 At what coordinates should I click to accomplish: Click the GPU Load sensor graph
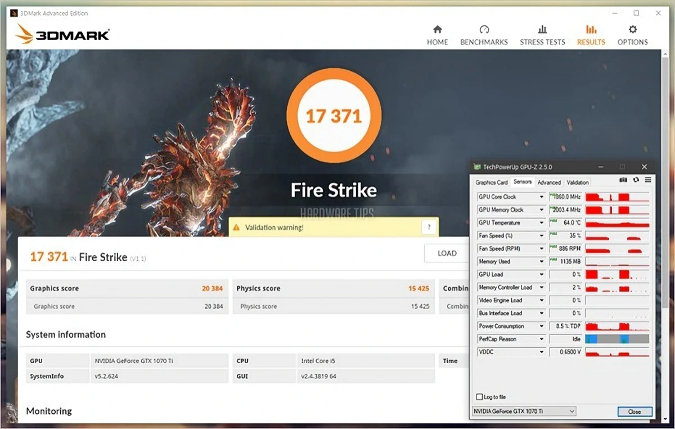point(617,275)
